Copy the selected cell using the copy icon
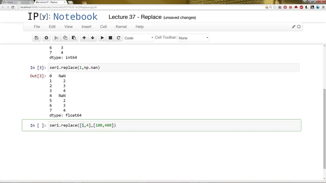 click(x=65, y=38)
